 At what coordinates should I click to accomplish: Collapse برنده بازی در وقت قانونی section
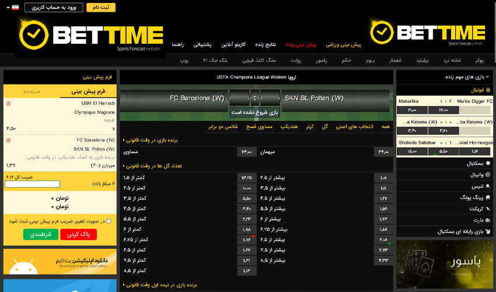(x=124, y=140)
